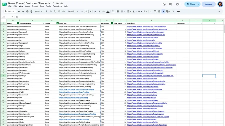Select the Paint format tool
The image size is (225, 126).
tap(31, 11)
